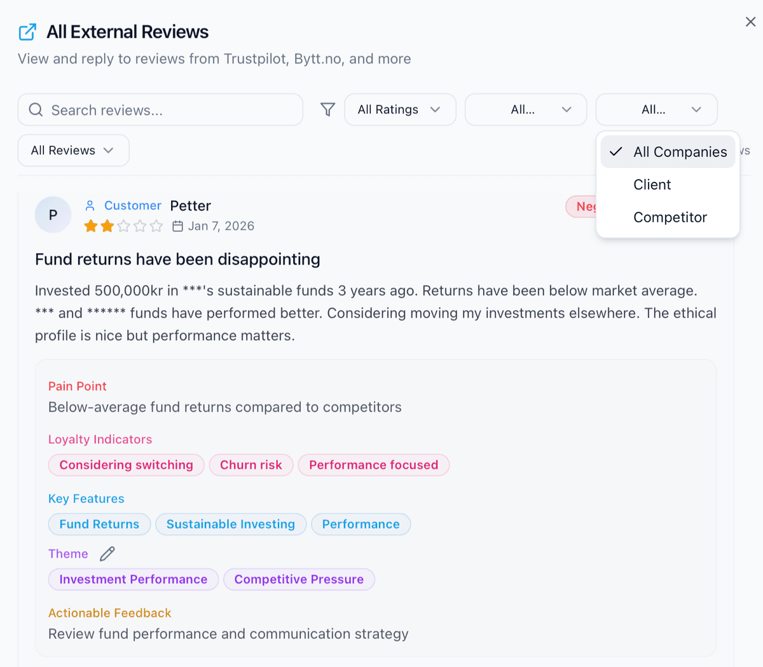Click Petter's avatar with the letter P
Screen dimensions: 763x667
pos(53,215)
